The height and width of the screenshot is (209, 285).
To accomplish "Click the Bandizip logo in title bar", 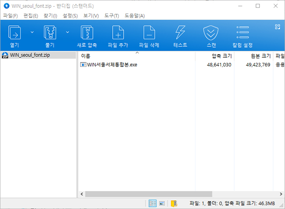I will [7, 6].
